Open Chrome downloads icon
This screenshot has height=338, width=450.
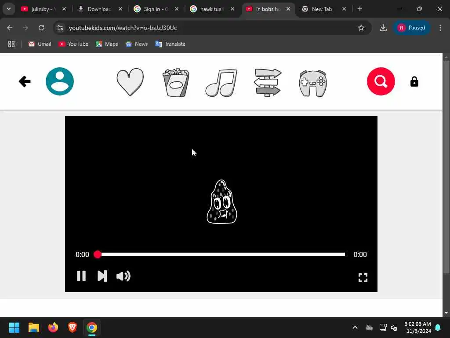coord(383,28)
